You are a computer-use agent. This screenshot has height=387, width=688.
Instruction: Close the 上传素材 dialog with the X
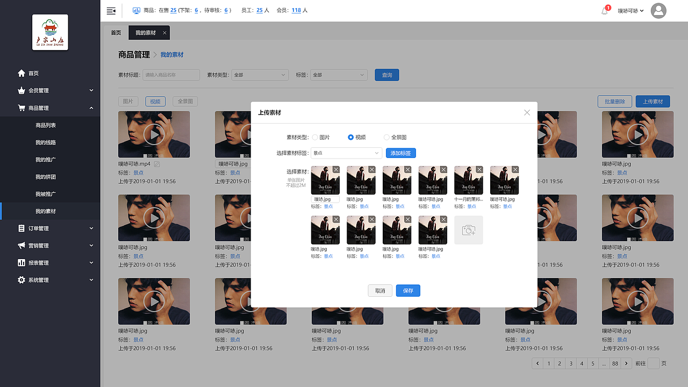click(527, 112)
